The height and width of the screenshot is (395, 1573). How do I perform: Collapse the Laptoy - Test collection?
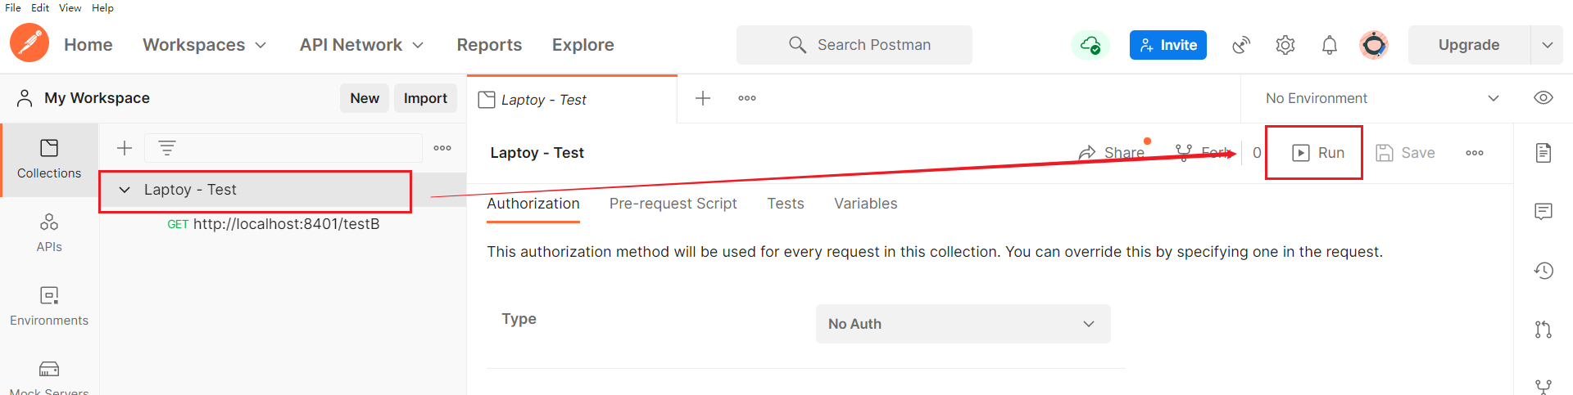click(125, 190)
